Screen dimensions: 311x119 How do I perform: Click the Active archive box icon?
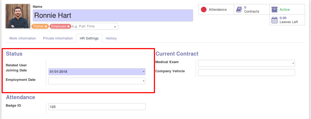pyautogui.click(x=274, y=9)
